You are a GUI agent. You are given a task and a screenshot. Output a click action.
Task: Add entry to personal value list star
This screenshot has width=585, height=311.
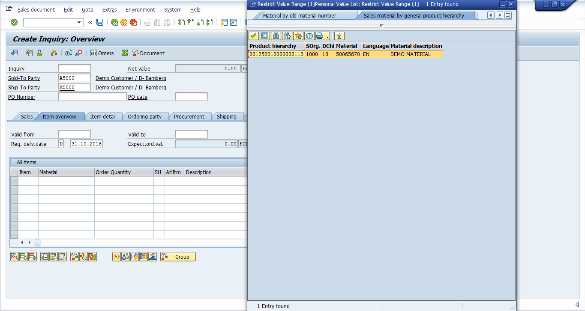pyautogui.click(x=298, y=36)
